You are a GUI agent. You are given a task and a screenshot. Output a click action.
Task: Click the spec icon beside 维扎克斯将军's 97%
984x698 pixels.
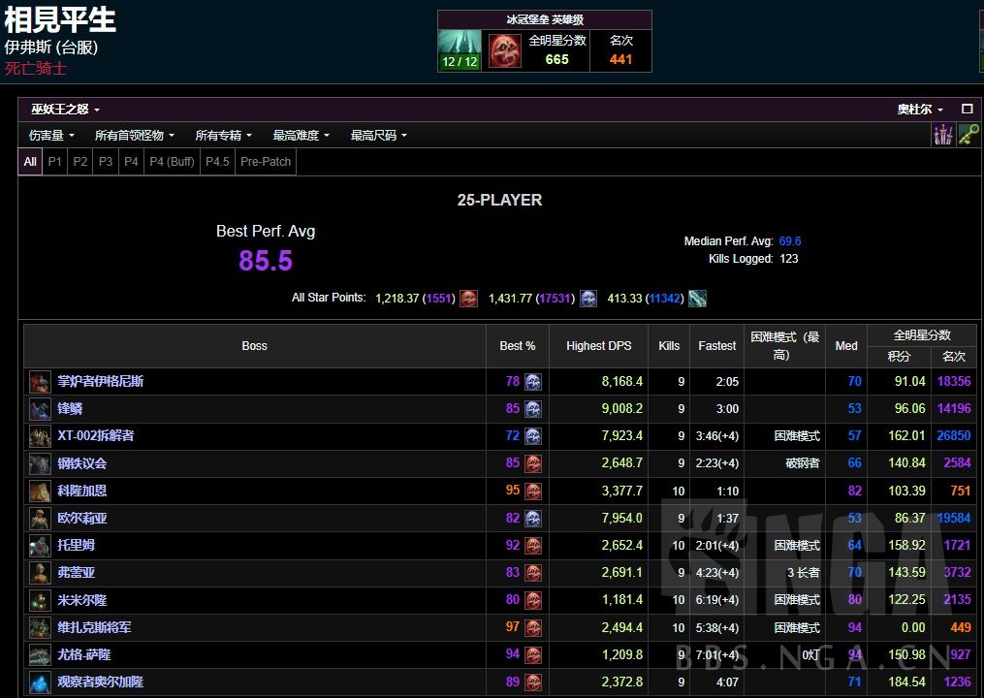tap(531, 627)
